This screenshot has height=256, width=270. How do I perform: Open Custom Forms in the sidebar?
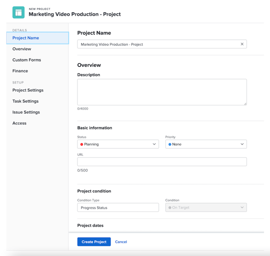27,60
